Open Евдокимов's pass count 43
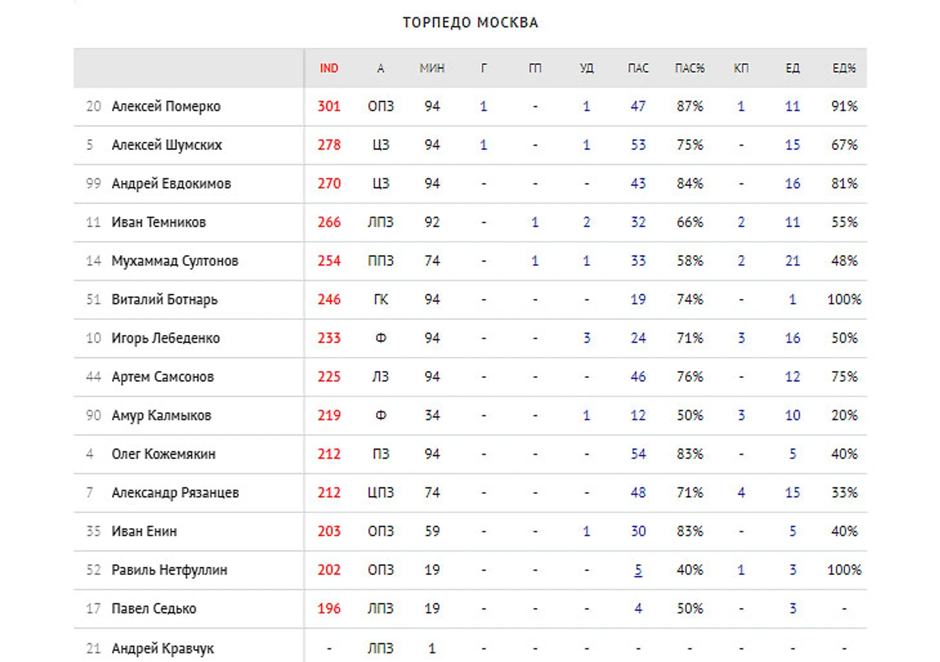The height and width of the screenshot is (662, 940). [638, 184]
